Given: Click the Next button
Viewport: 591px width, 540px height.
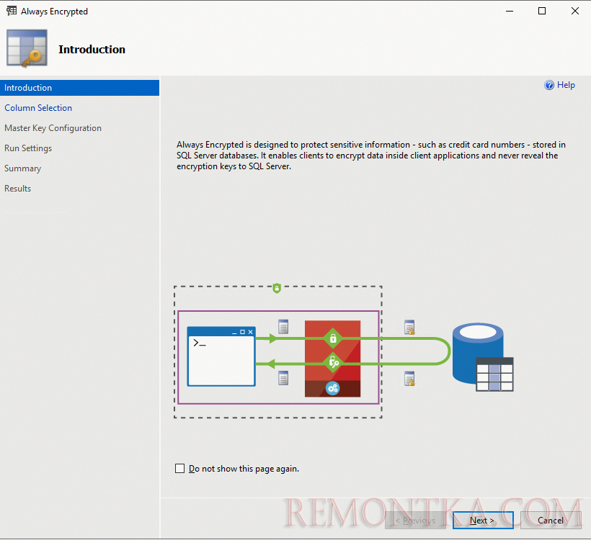Looking at the screenshot, I should 483,520.
